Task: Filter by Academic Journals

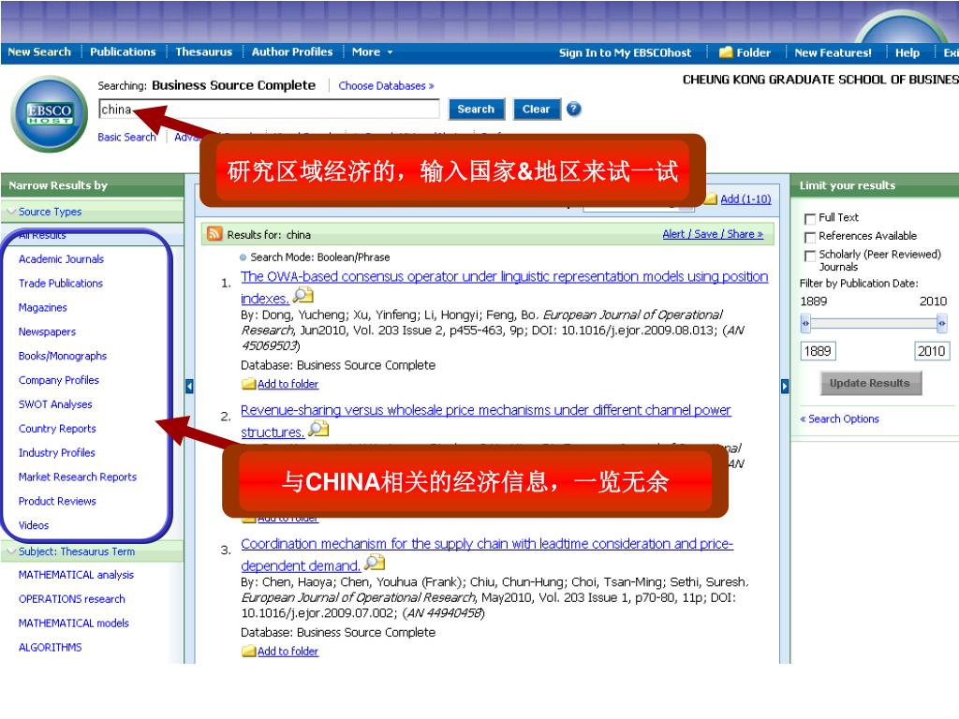Action: [x=61, y=259]
